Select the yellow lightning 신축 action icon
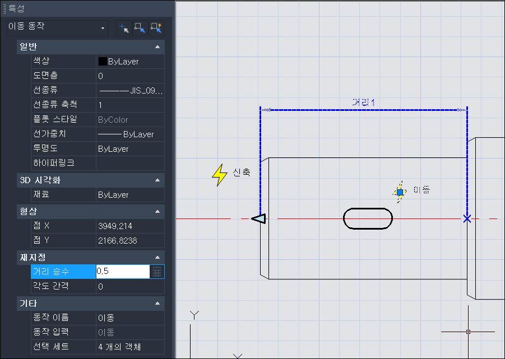The image size is (505, 359). (220, 175)
